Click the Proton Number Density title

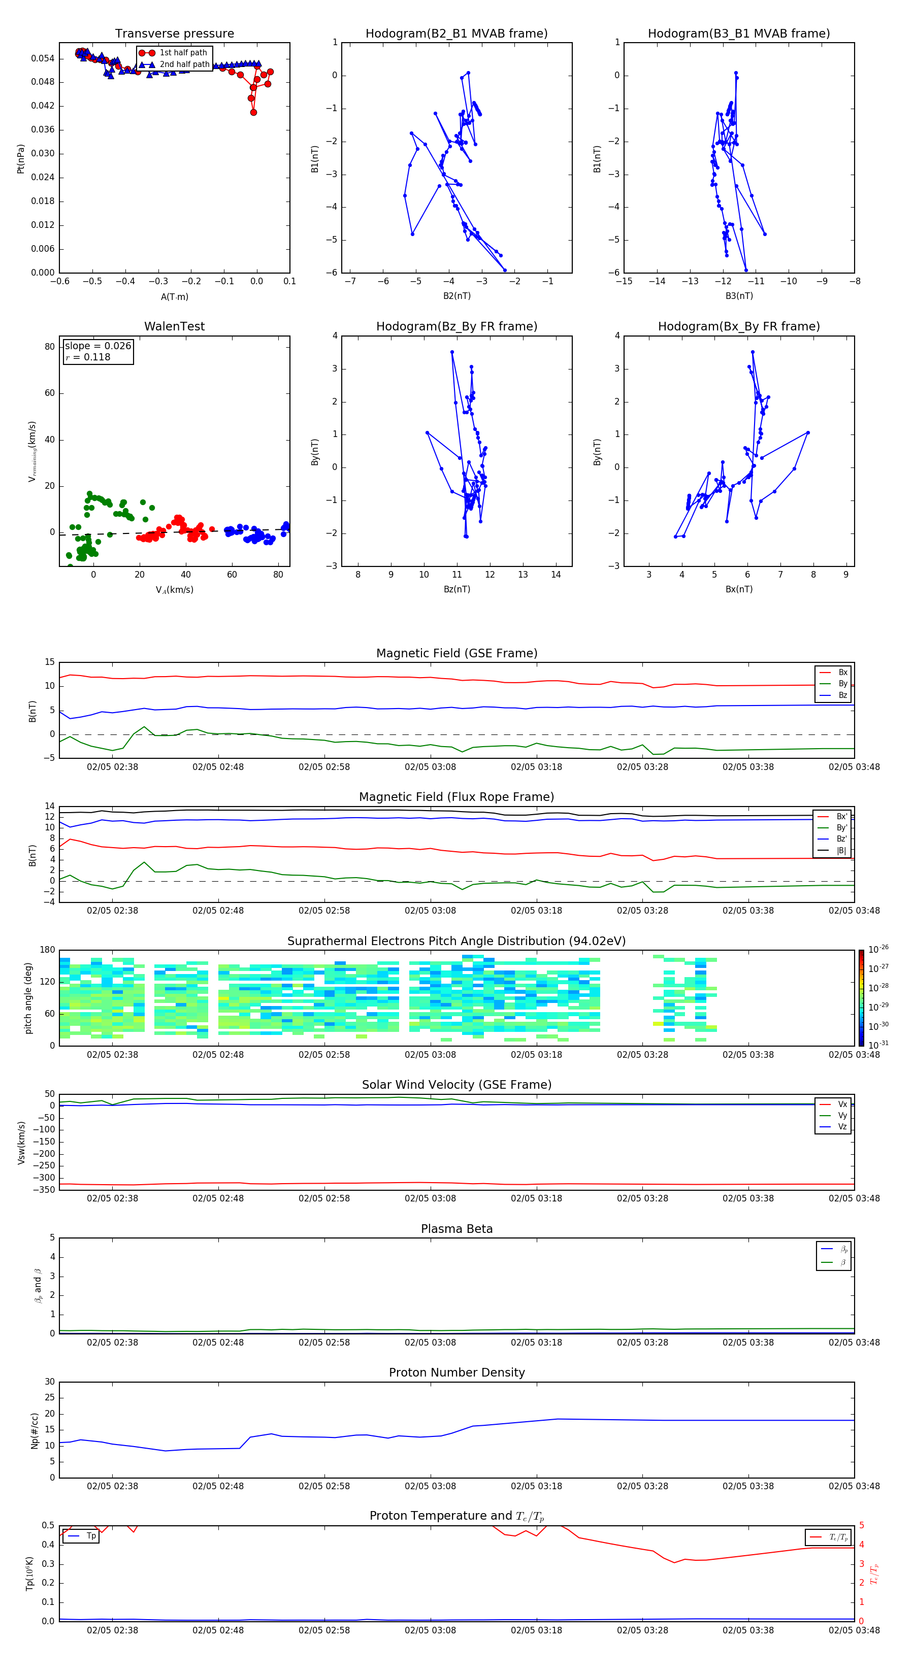coord(456,1372)
